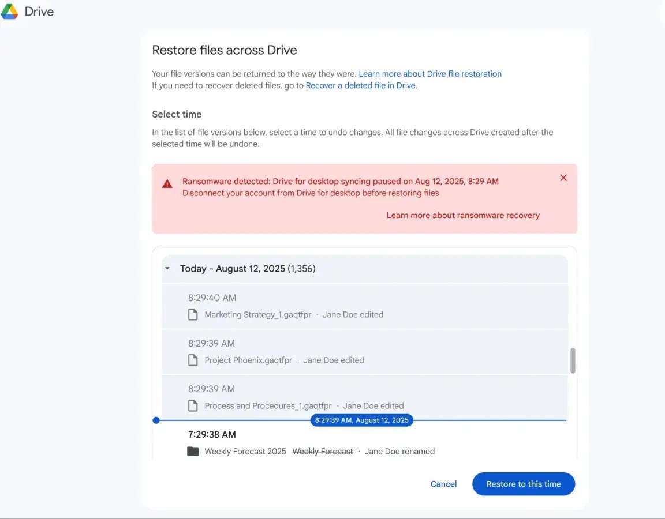Select Marketing Strategy_1.gaqtfpr file name
Image resolution: width=665 pixels, height=519 pixels.
pyautogui.click(x=258, y=315)
